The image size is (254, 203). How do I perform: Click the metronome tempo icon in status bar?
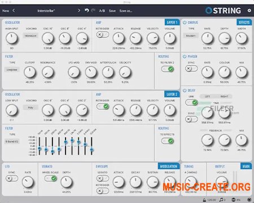204,200
